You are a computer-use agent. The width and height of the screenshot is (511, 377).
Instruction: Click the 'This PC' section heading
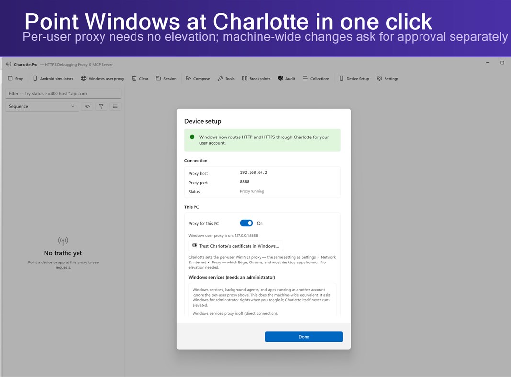point(192,207)
